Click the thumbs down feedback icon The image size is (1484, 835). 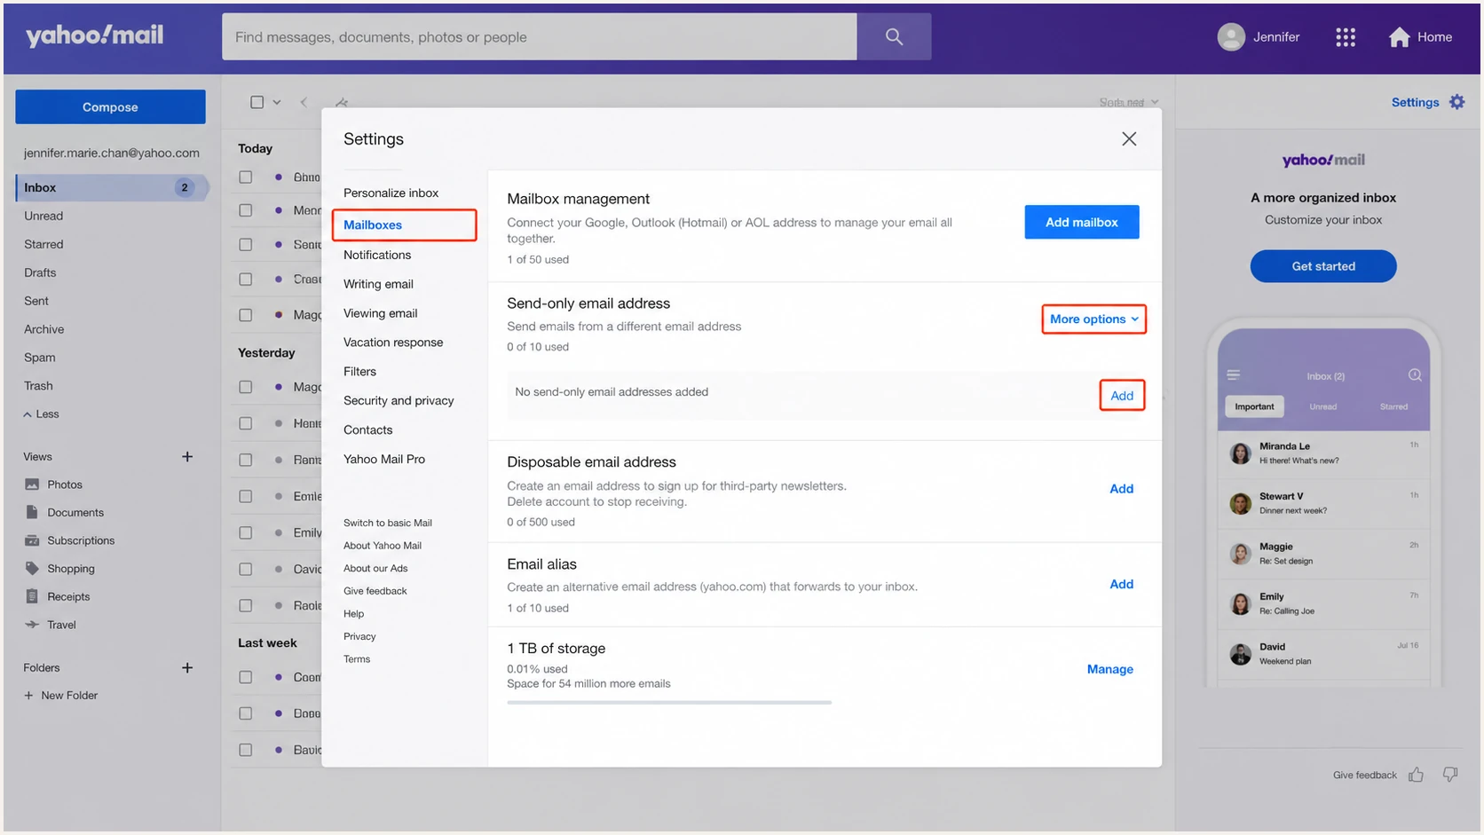pyautogui.click(x=1450, y=776)
